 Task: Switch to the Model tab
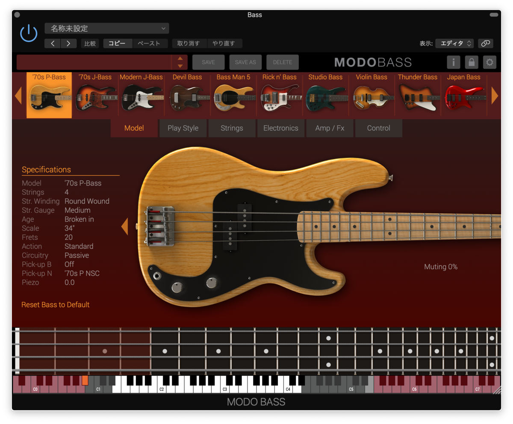tap(134, 128)
